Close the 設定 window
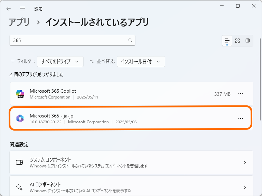 (x=253, y=6)
